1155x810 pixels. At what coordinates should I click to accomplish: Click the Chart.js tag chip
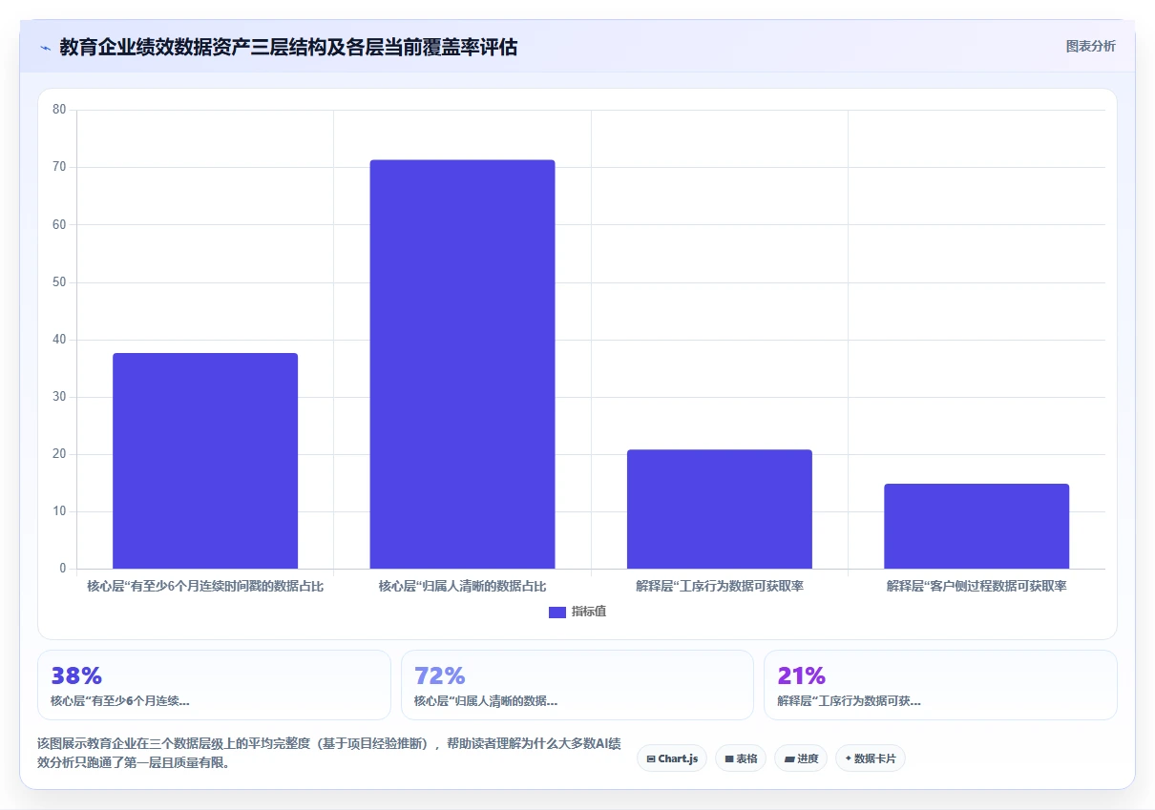(x=672, y=758)
